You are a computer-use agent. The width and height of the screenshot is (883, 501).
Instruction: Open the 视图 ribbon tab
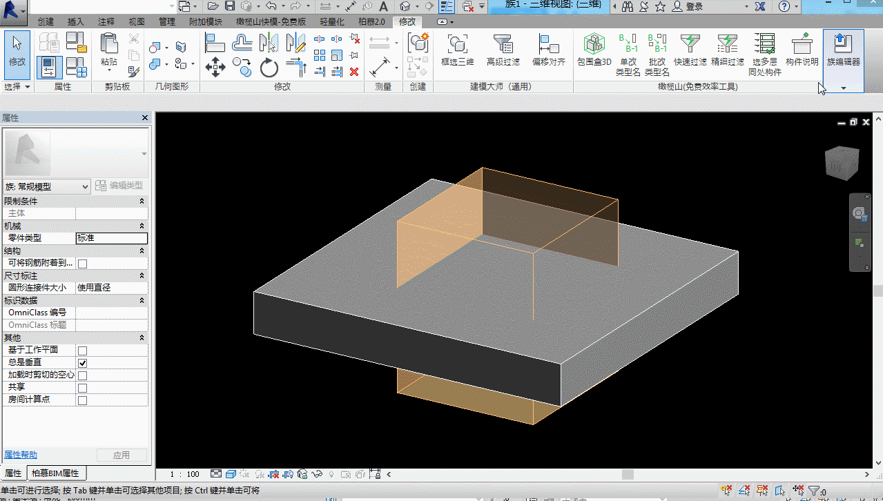(x=137, y=21)
